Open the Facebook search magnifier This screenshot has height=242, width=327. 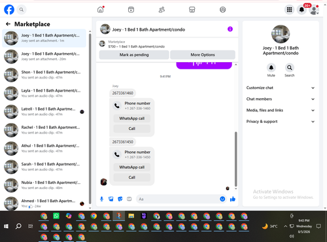pyautogui.click(x=22, y=10)
